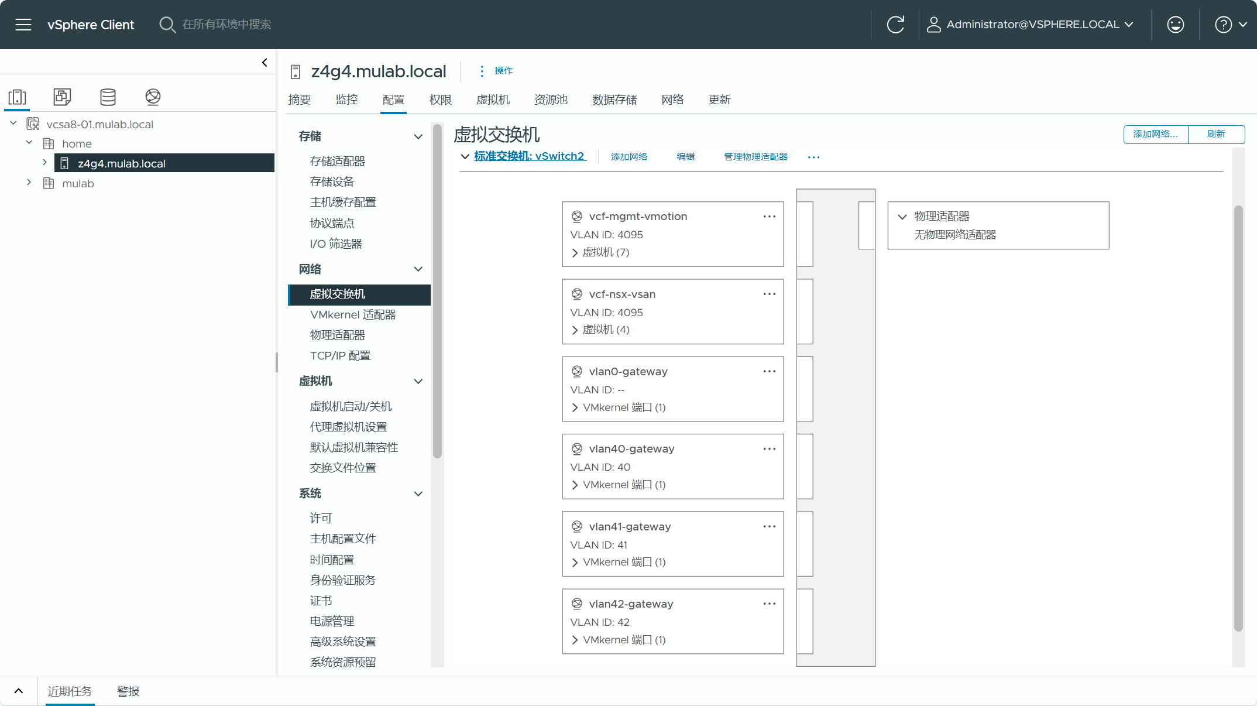Switch to the 警报 tab

[x=128, y=691]
